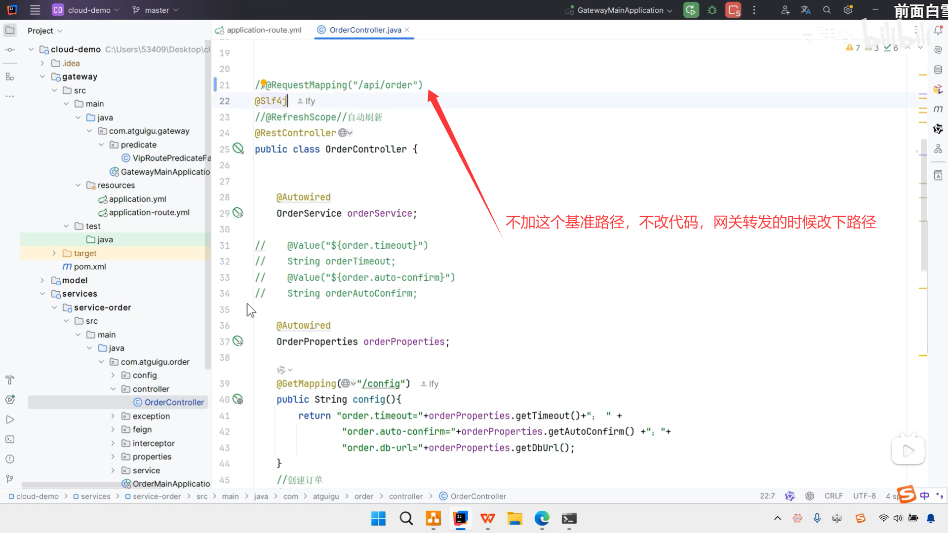
Task: Expand the target folder
Action: click(54, 253)
